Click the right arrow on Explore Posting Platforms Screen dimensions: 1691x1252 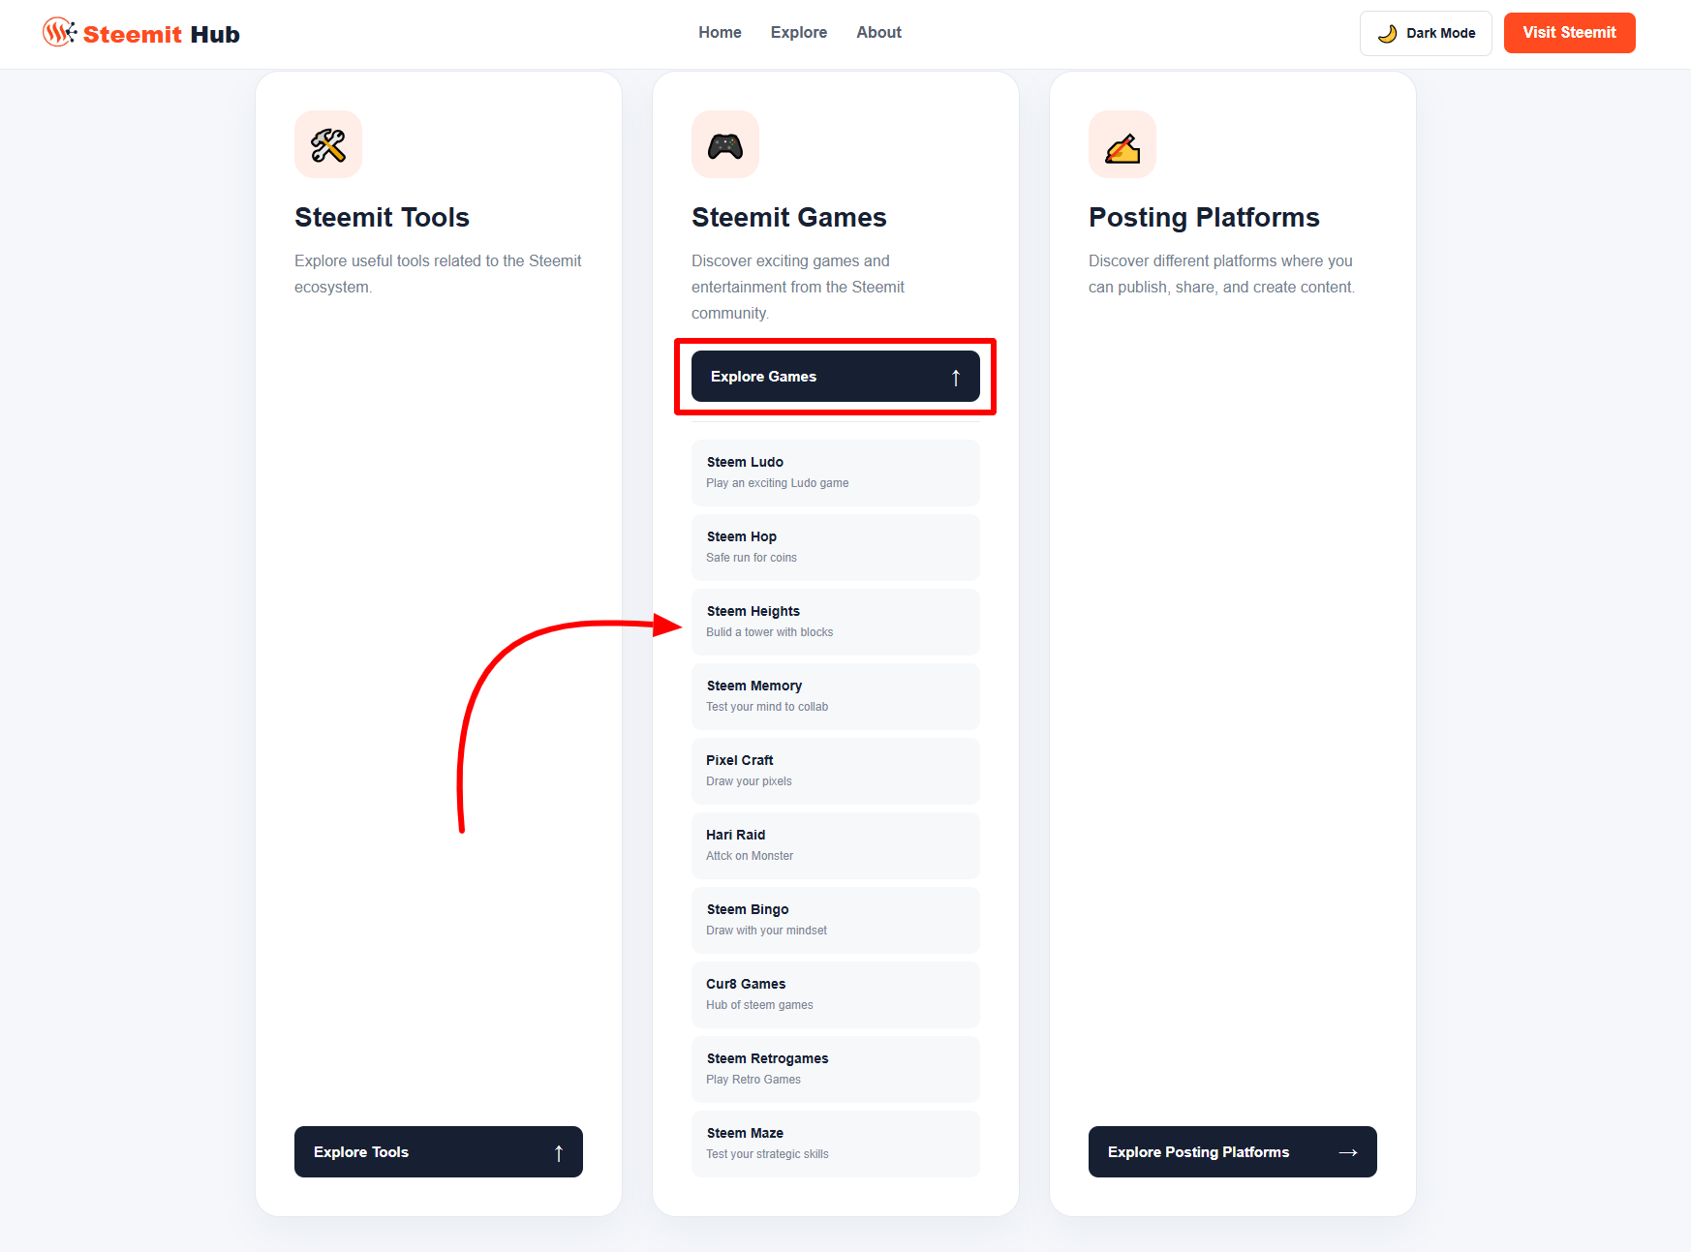(1347, 1152)
